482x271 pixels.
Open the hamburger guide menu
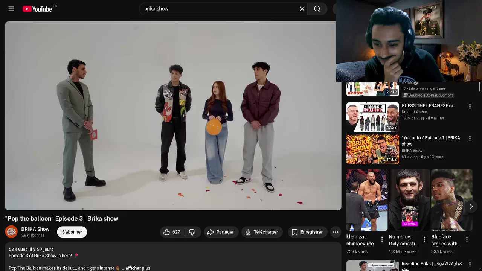(11, 9)
